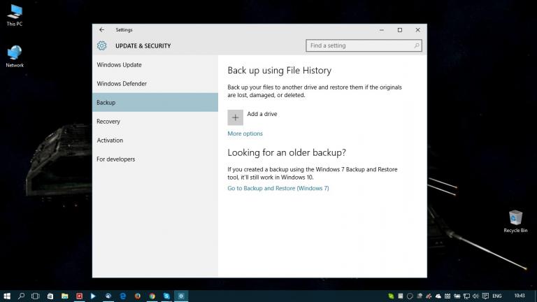Viewport: 537px width, 302px height.
Task: Open Task View from the taskbar
Action: (35, 296)
